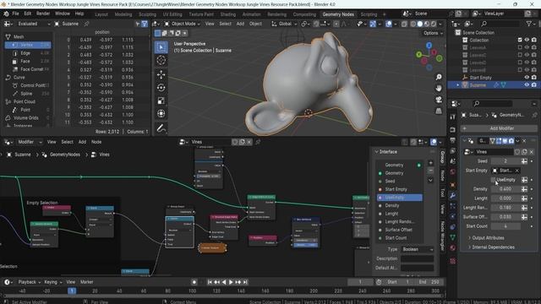
Task: Toggle modifier show in render camera icon
Action: [x=511, y=141]
